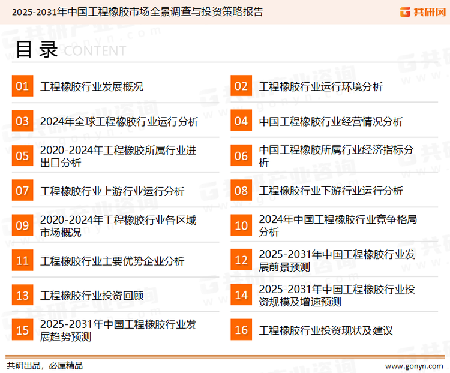
Task: Open chapter 2024年中国工程橡胶行业竞争格局分析
Action: coord(338,225)
